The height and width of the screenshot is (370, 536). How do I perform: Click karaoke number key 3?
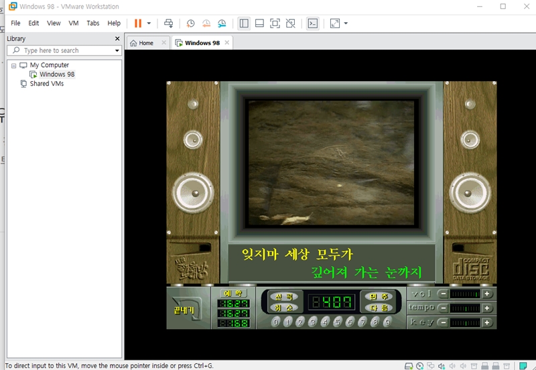pyautogui.click(x=312, y=322)
